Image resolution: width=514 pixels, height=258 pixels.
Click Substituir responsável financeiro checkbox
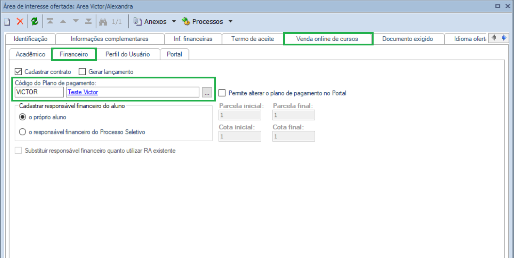click(18, 150)
